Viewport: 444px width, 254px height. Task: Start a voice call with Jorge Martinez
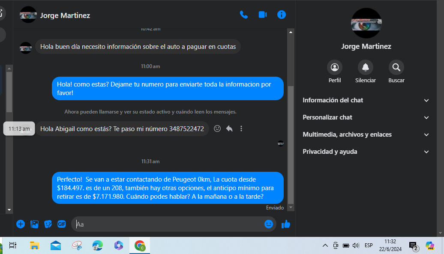[x=244, y=15]
